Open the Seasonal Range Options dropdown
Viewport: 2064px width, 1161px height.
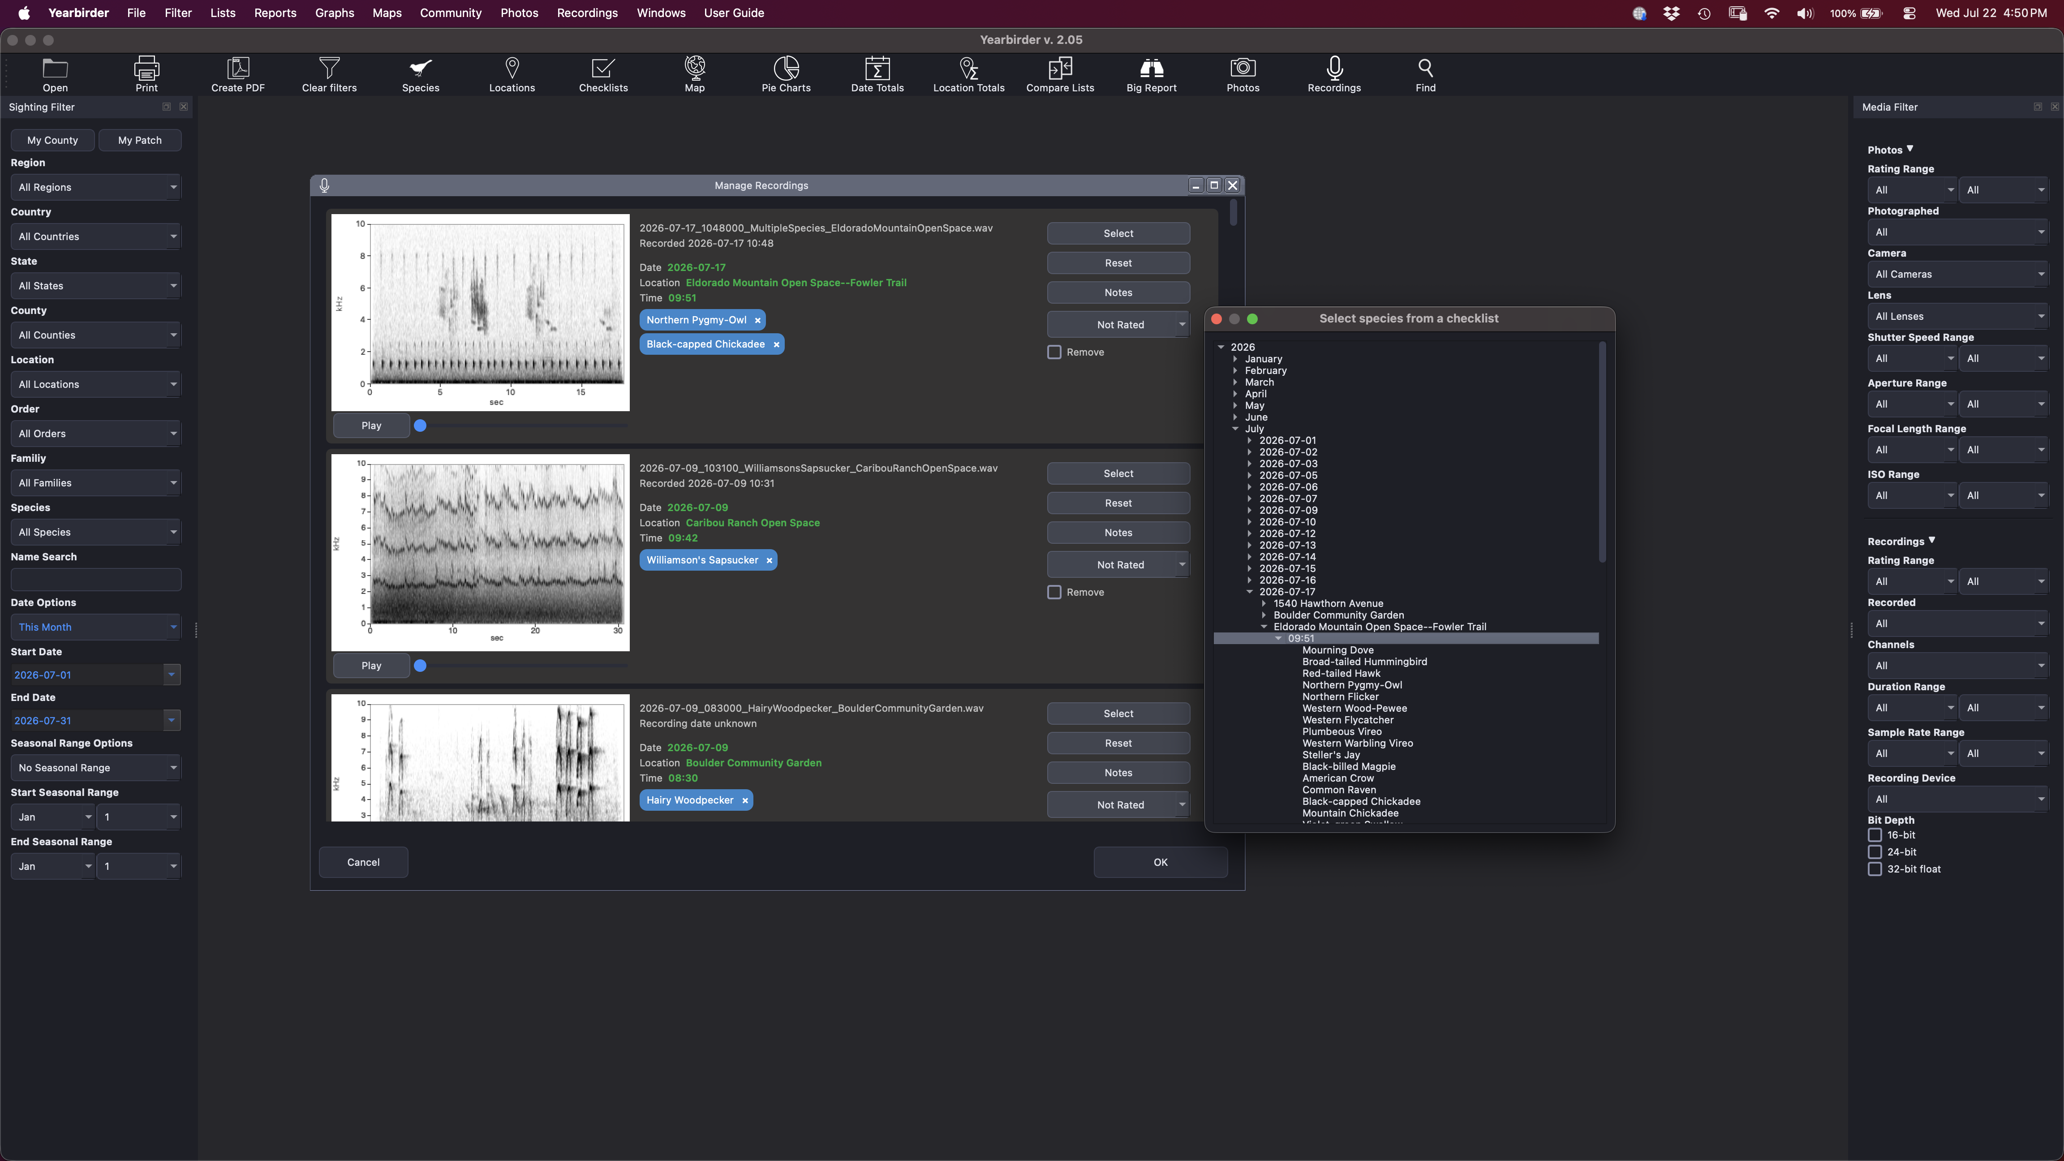coord(96,768)
